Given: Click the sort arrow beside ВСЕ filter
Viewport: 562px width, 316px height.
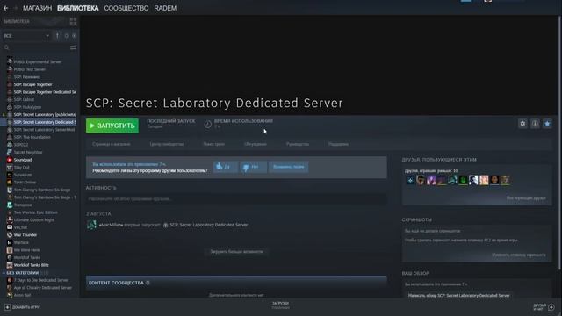Looking at the screenshot, I should [x=57, y=36].
